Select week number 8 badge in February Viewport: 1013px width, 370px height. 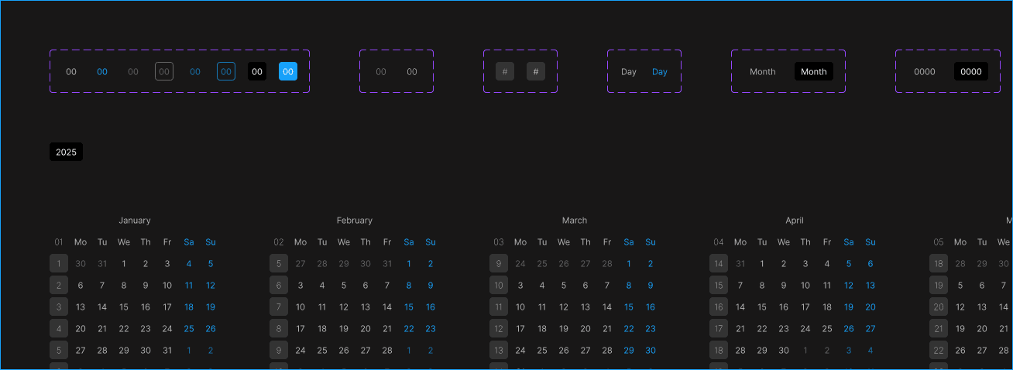[279, 329]
